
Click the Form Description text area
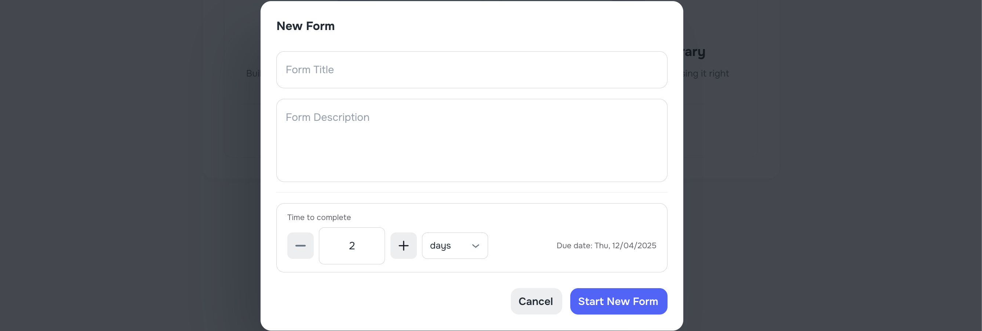tap(472, 141)
